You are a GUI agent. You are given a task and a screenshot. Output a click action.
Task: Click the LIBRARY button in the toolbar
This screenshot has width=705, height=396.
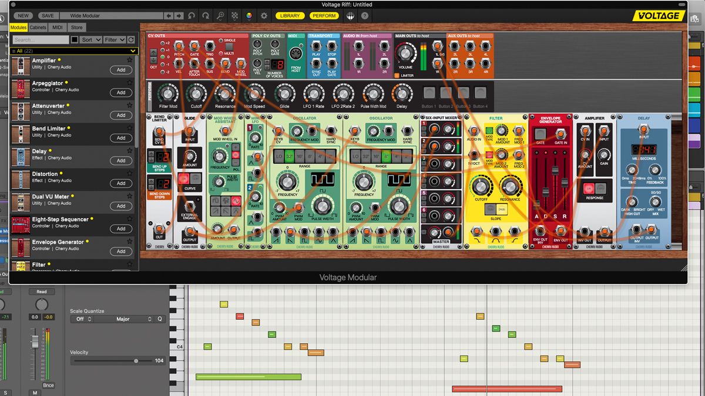[x=290, y=16]
